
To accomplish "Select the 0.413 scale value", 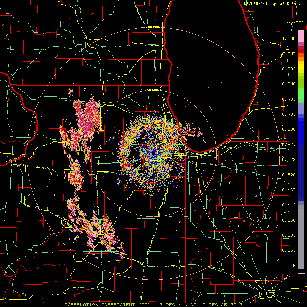I will click(289, 205).
